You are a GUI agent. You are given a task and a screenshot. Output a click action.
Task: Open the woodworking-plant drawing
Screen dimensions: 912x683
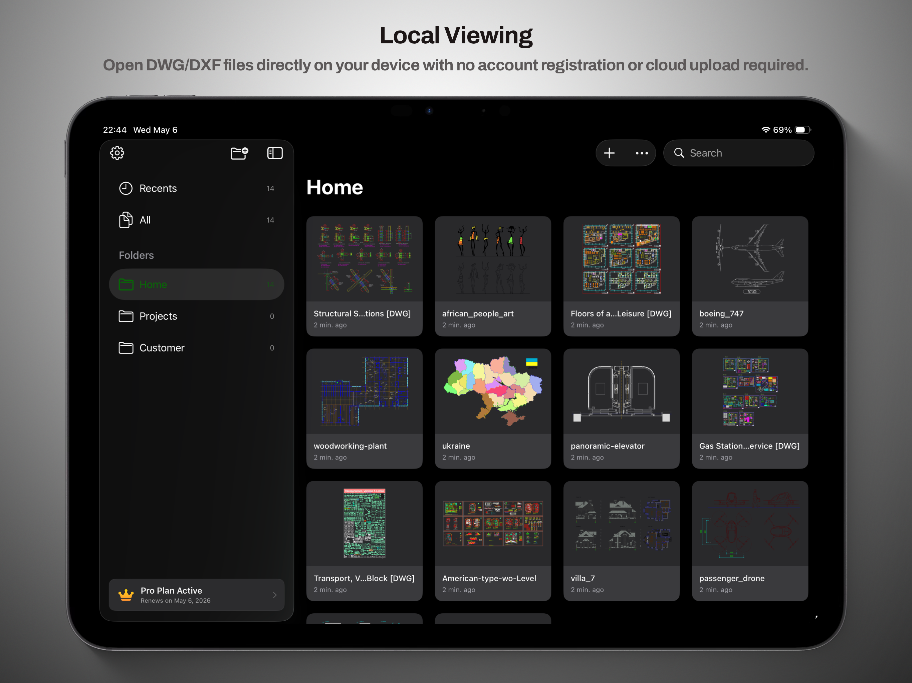[x=365, y=408]
